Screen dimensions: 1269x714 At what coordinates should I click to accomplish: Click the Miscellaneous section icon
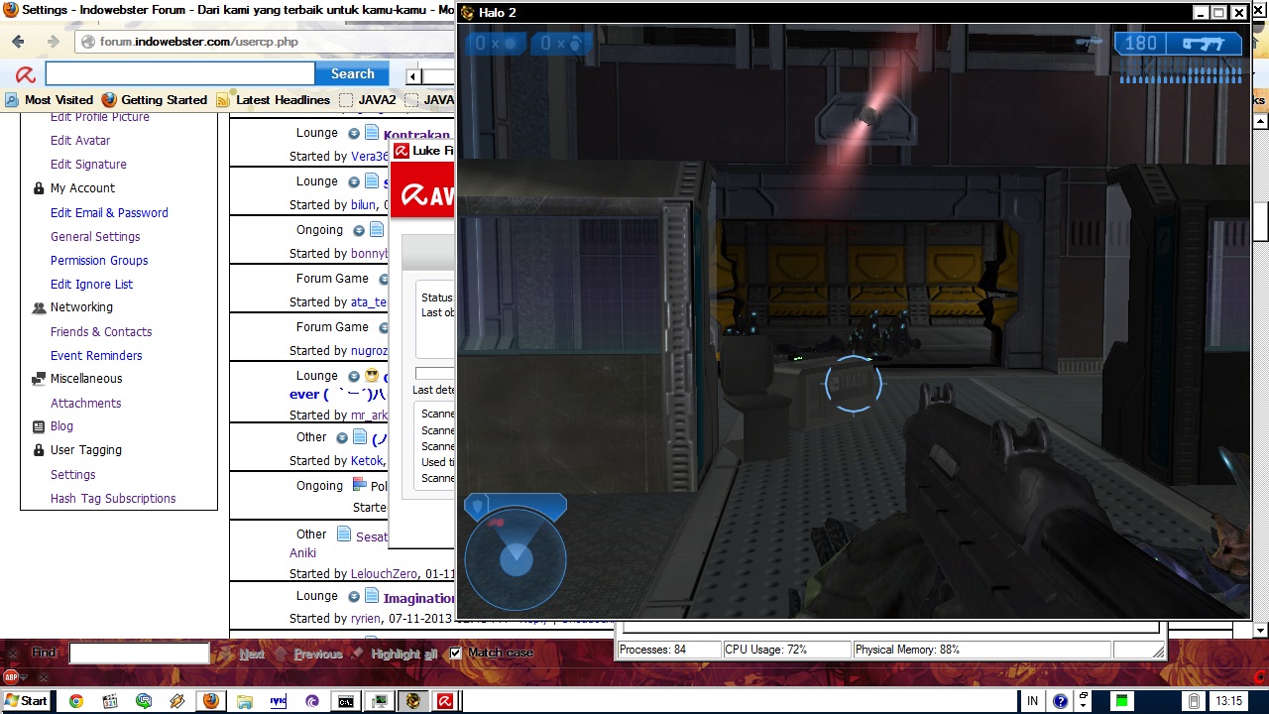[x=39, y=379]
